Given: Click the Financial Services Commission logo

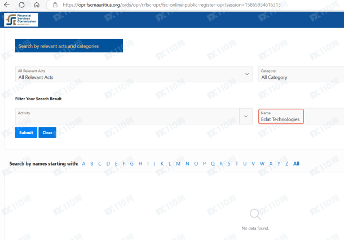Looking at the screenshot, I should point(21,20).
